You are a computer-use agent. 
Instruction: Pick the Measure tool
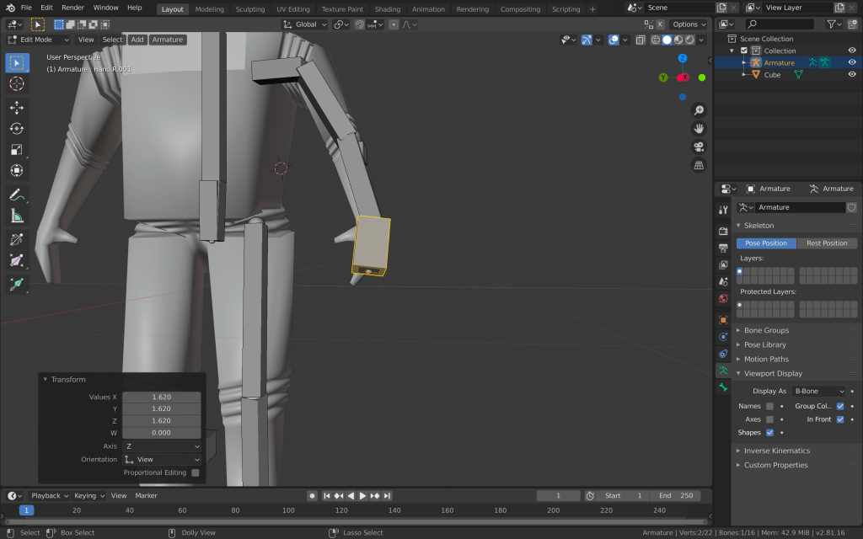pyautogui.click(x=17, y=216)
